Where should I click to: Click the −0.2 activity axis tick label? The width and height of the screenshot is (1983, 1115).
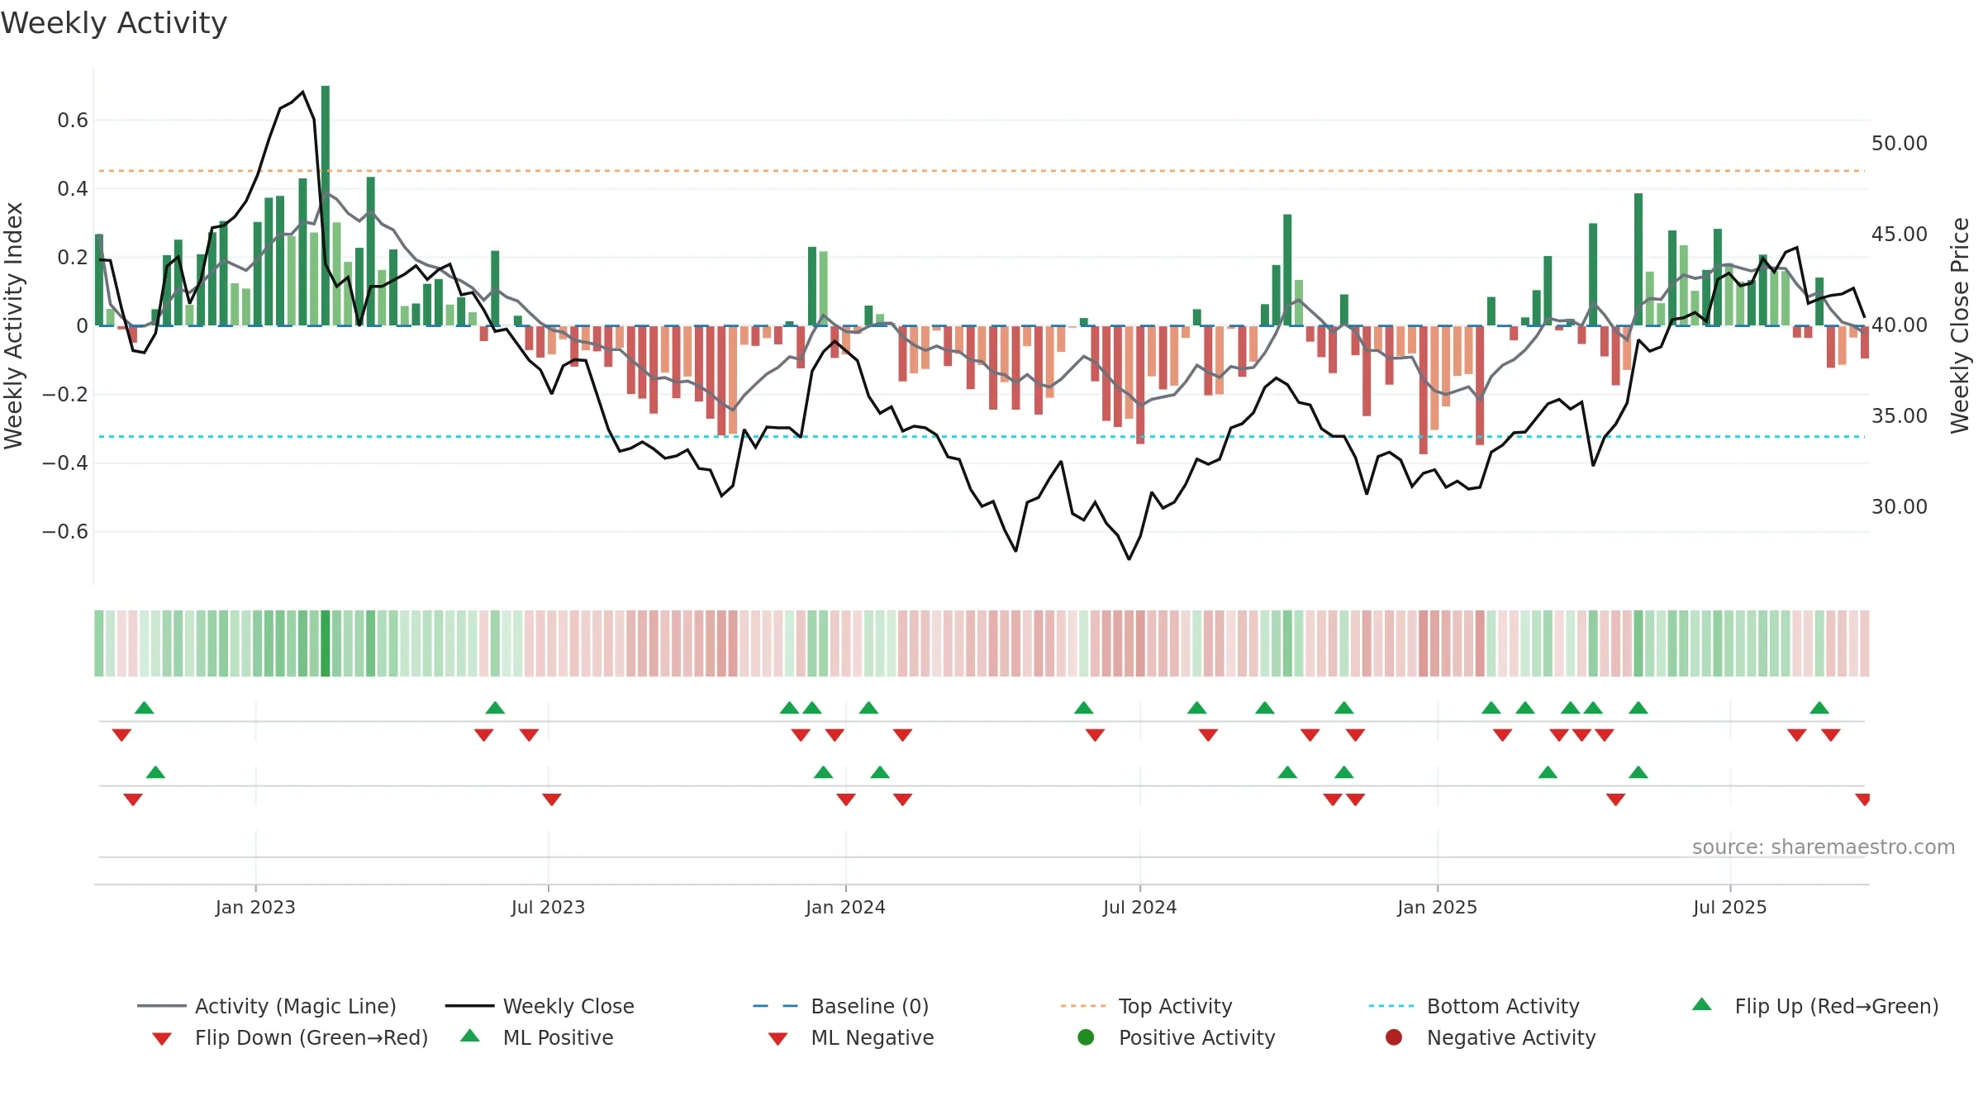pos(64,395)
